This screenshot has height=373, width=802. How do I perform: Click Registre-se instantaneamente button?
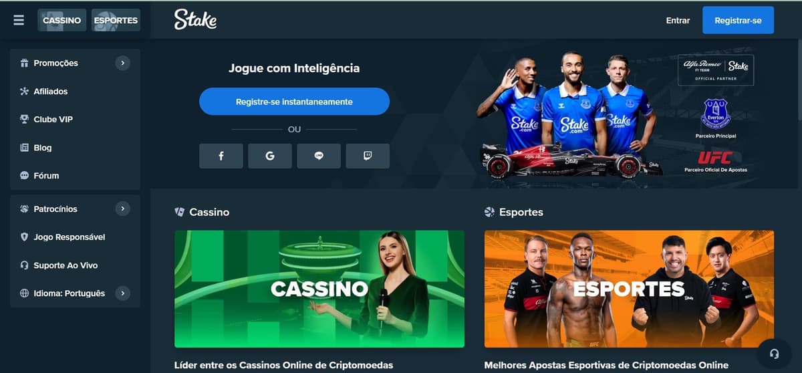294,102
